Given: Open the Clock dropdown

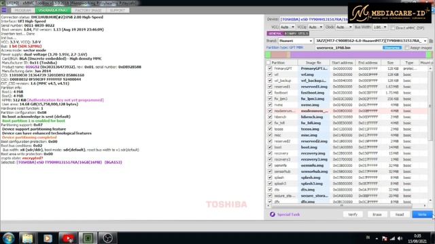Looking at the screenshot, I should tap(344, 27).
